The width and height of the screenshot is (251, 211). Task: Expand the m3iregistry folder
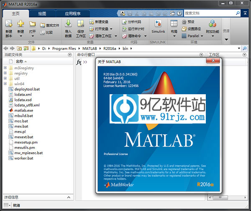[x=5, y=68]
